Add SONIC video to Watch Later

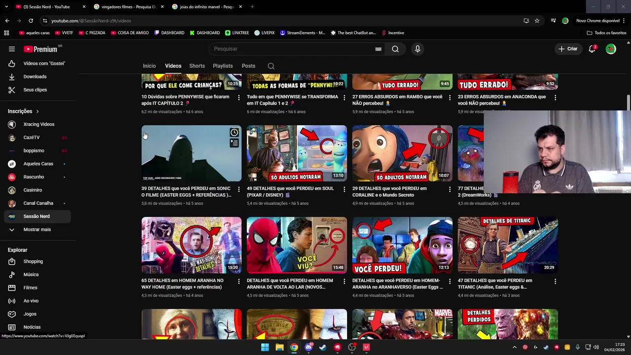(x=234, y=133)
